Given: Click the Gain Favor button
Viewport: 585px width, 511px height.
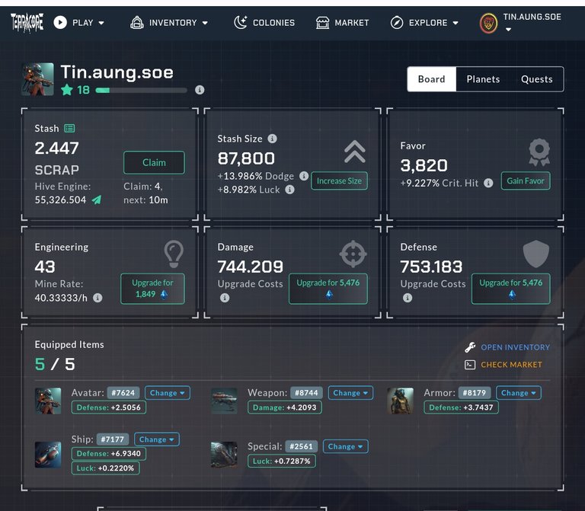Looking at the screenshot, I should pyautogui.click(x=526, y=181).
